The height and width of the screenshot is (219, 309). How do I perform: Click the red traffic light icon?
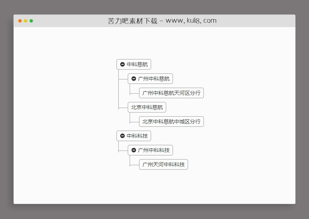[x=20, y=21]
